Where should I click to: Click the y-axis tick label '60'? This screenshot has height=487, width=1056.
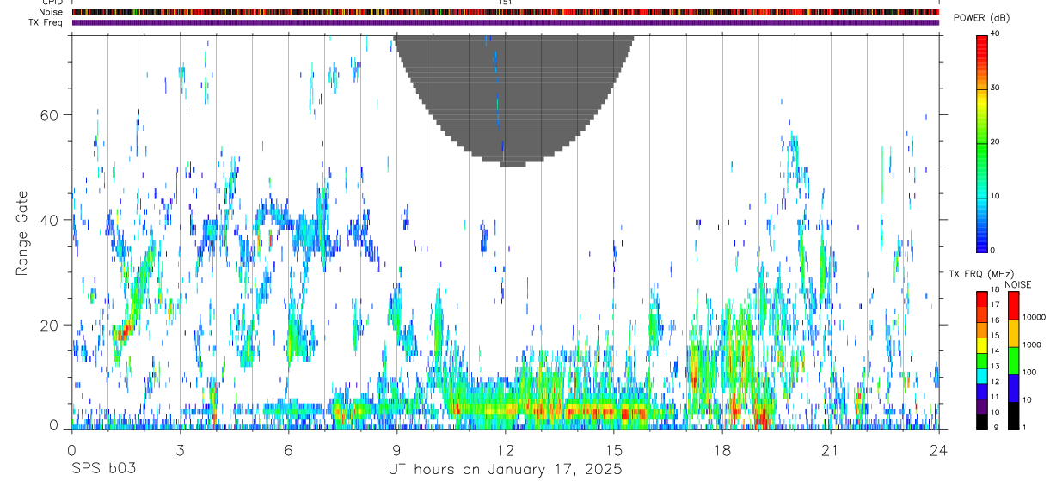click(48, 114)
